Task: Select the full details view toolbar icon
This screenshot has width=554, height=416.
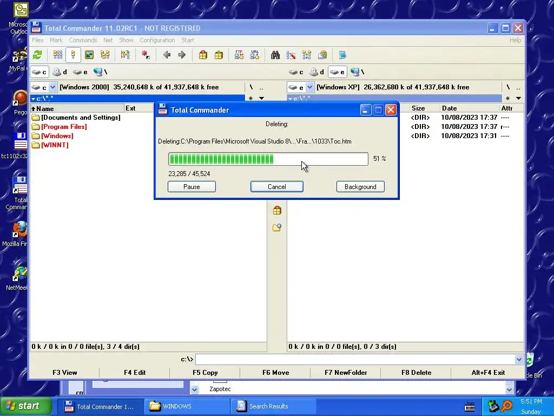Action: 73,55
